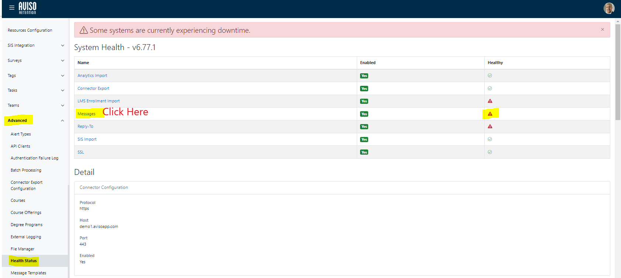This screenshot has height=278, width=621.
Task: Expand the Teams menu chevron
Action: pyautogui.click(x=63, y=105)
